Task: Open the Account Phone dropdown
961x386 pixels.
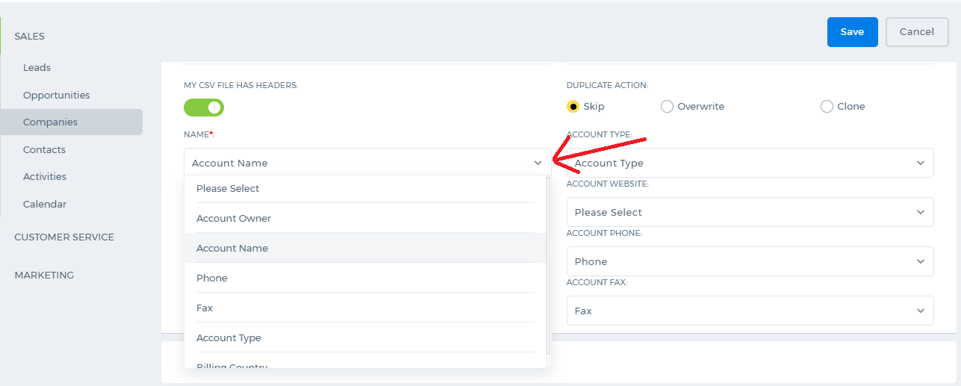Action: pyautogui.click(x=750, y=261)
